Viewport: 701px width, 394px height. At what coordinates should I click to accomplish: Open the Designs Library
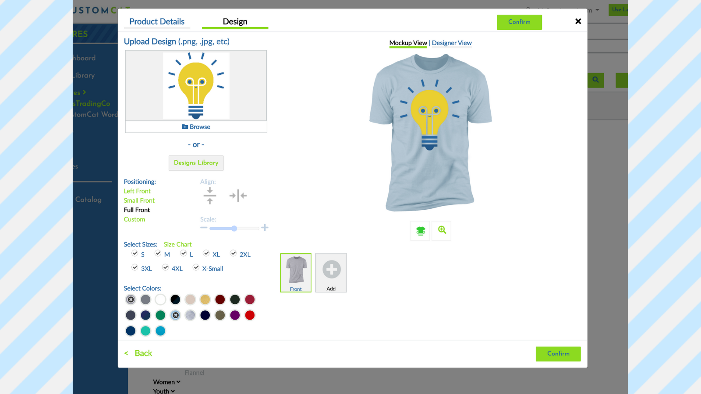coord(196,163)
